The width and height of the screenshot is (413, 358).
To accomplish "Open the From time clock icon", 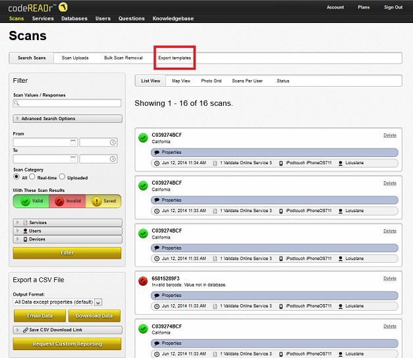I will click(113, 143).
